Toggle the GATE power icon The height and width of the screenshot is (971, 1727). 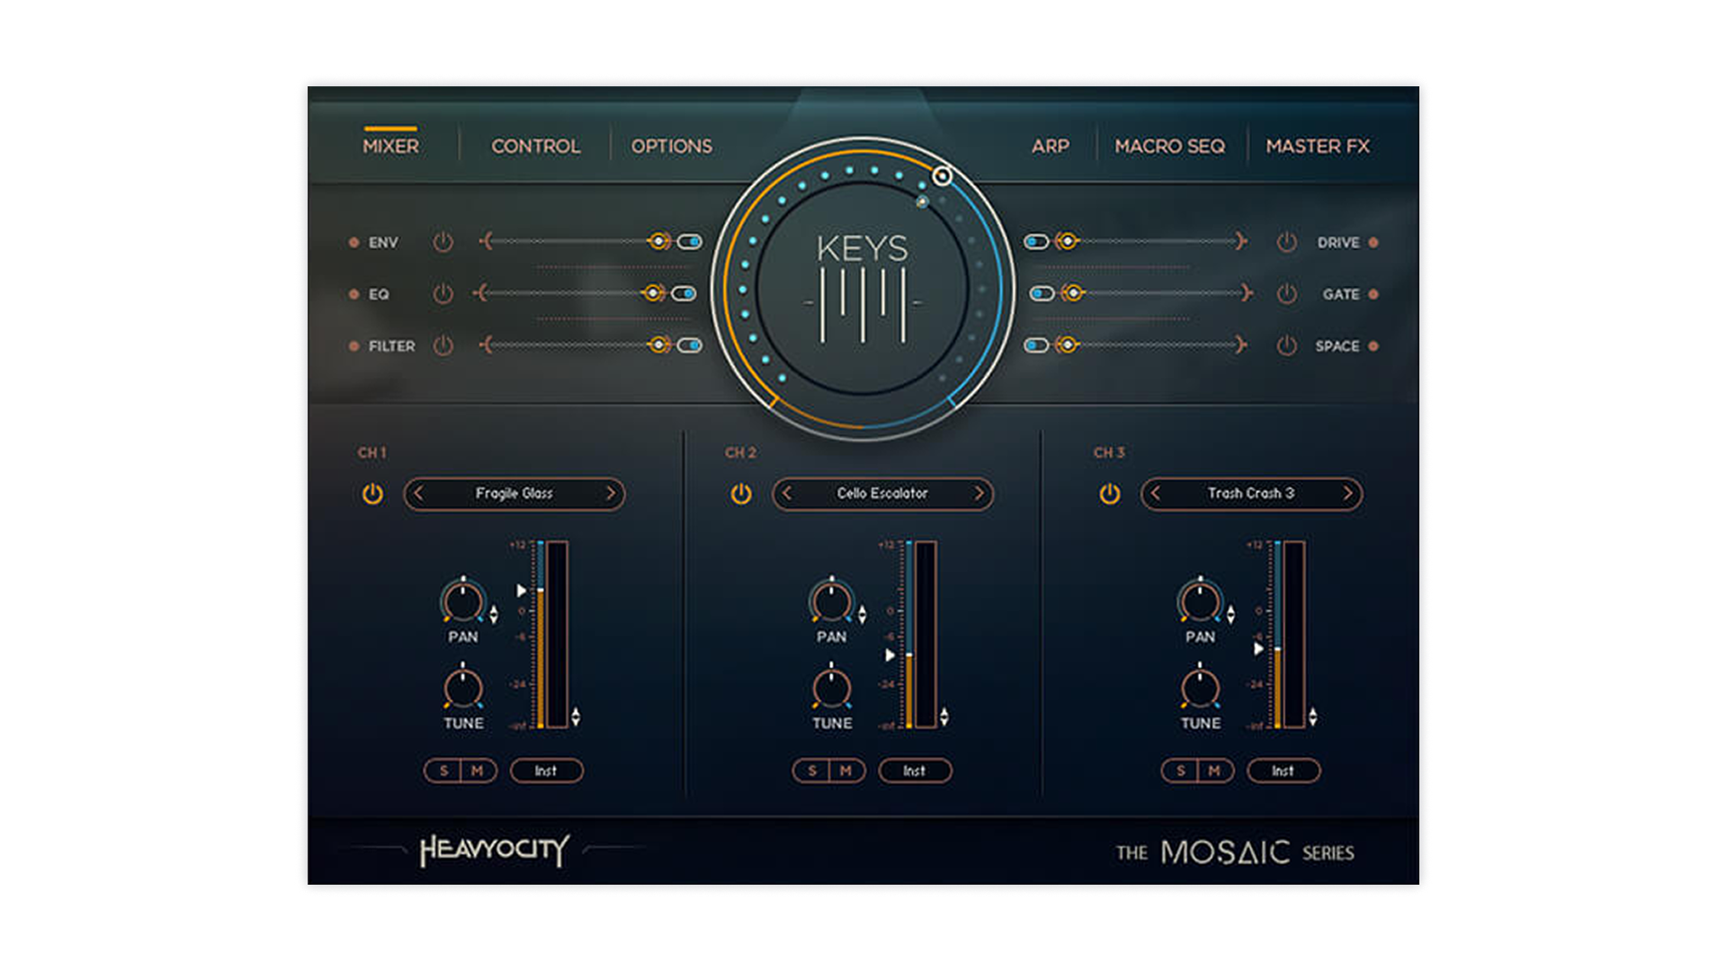[x=1287, y=294]
